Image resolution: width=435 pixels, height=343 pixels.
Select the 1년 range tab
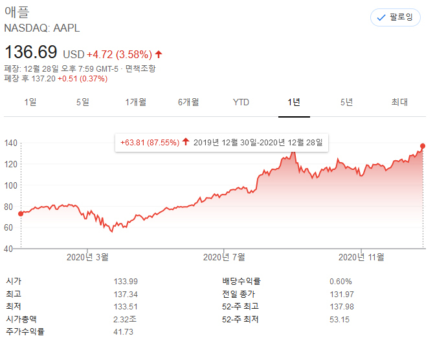294,102
